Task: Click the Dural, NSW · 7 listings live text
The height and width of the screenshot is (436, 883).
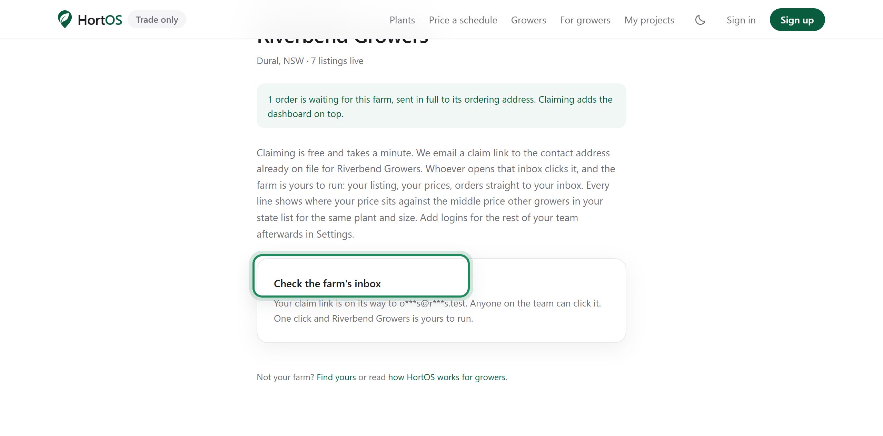Action: click(310, 61)
